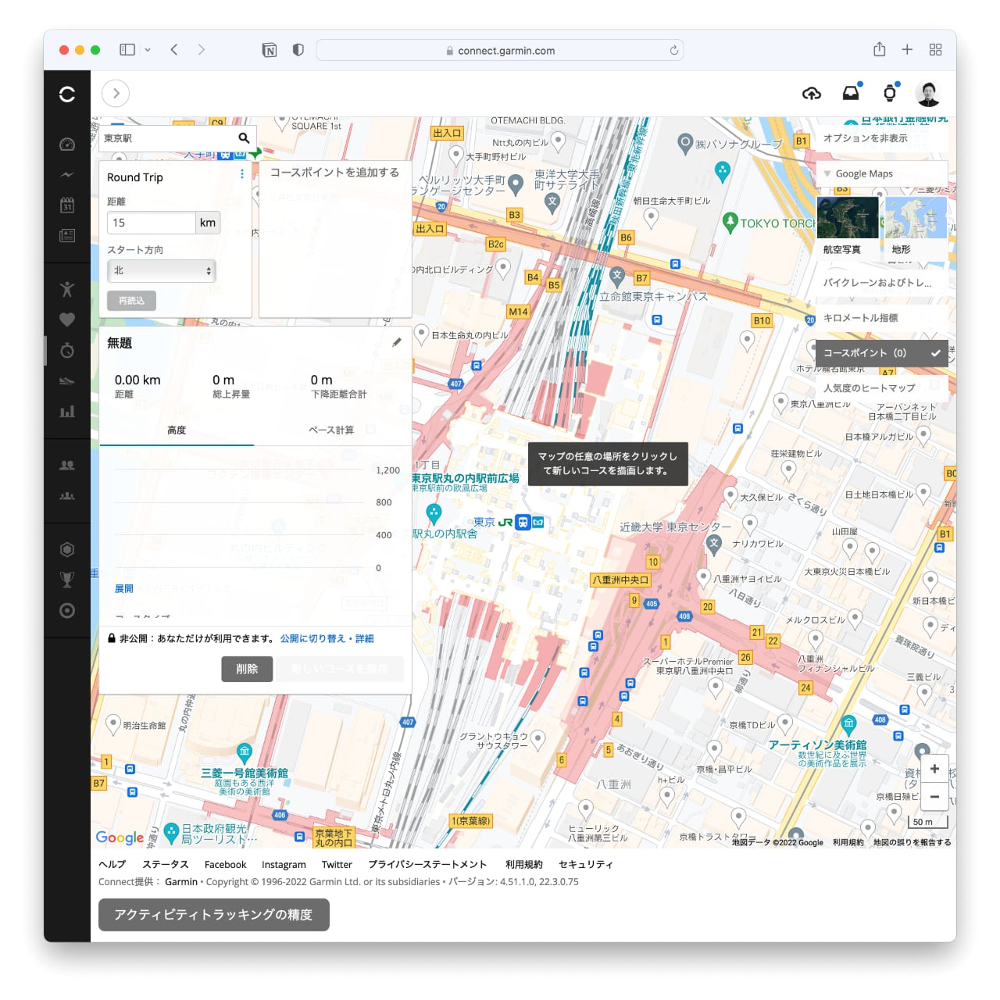Click the pencil icon to edit course name
This screenshot has width=1000, height=1000.
tap(397, 342)
